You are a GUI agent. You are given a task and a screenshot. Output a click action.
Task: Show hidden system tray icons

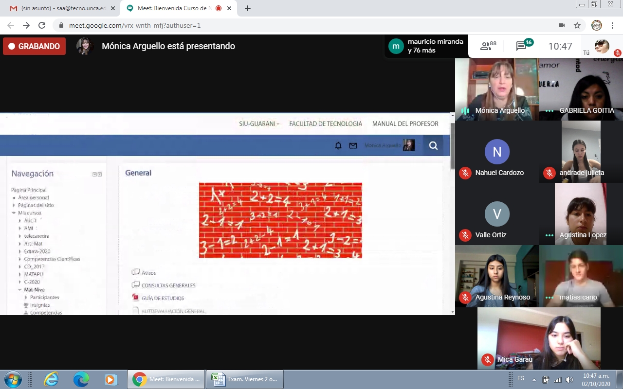(534, 379)
